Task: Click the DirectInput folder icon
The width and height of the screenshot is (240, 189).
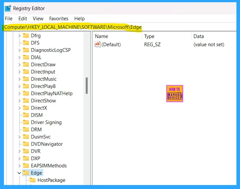Action: pyautogui.click(x=26, y=71)
